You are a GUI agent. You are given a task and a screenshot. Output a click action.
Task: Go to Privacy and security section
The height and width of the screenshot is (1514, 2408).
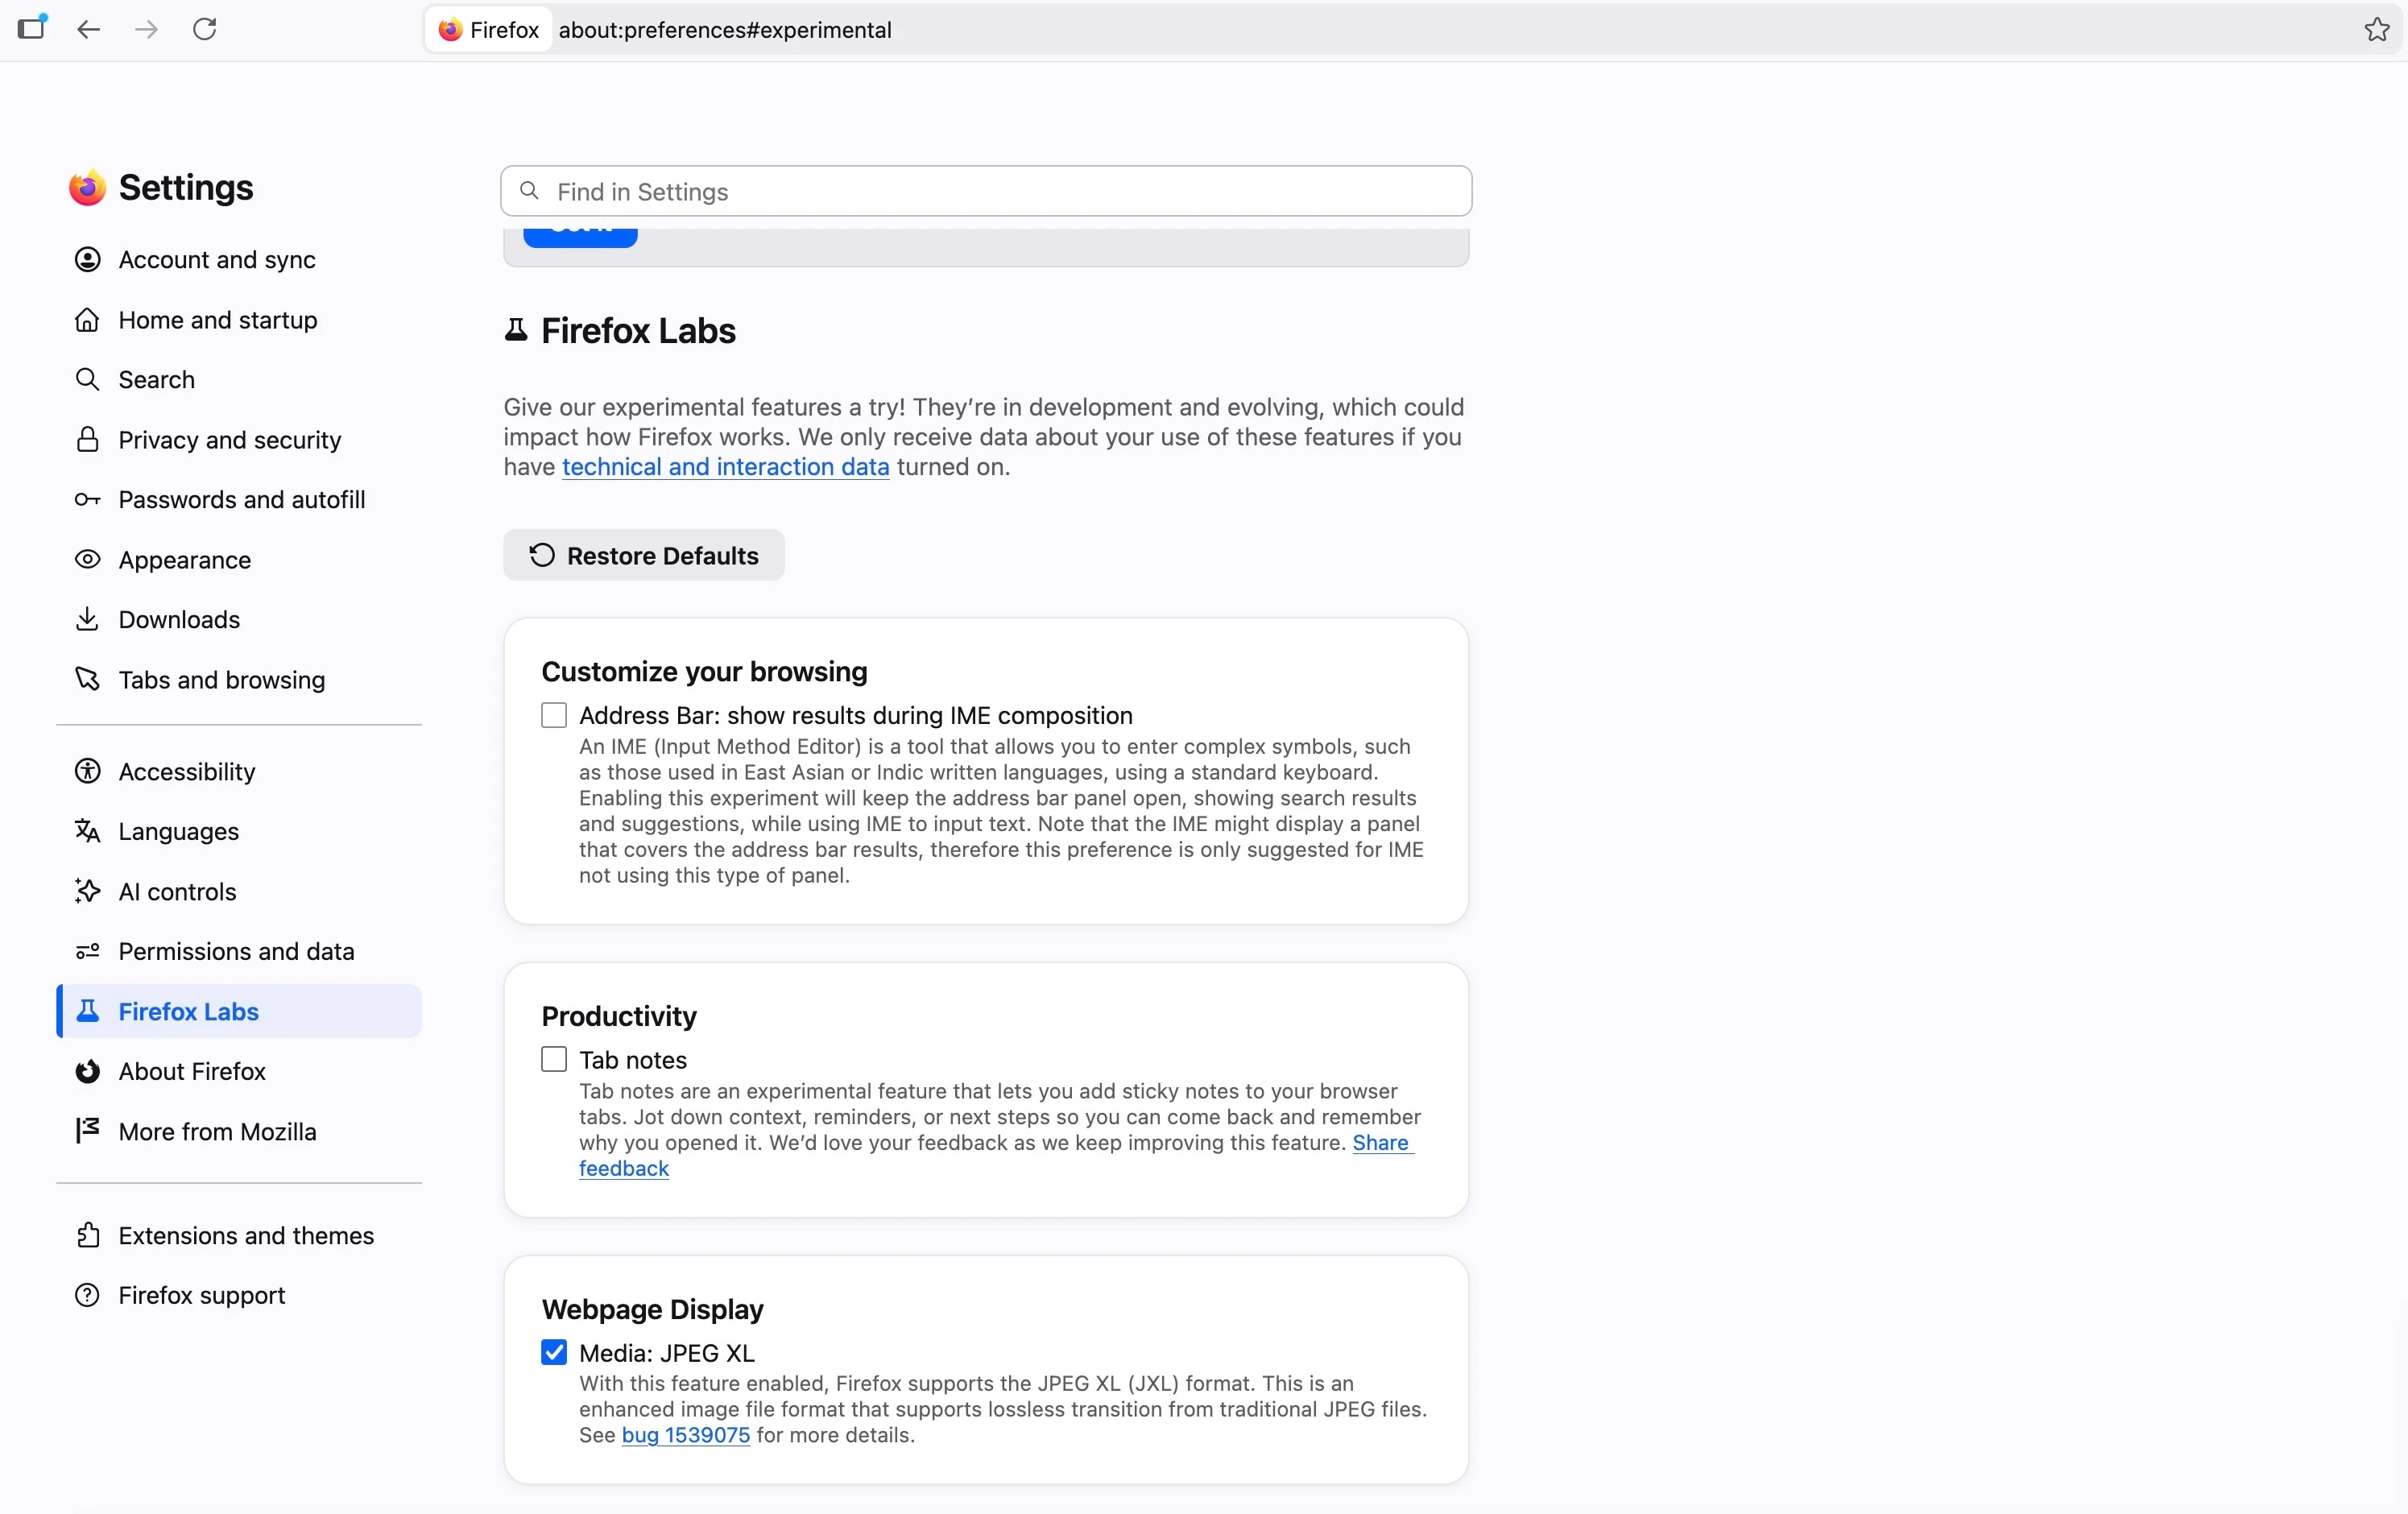(239, 440)
